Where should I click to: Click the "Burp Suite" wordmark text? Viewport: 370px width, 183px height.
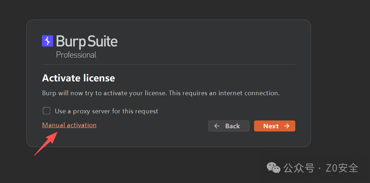[x=86, y=41]
